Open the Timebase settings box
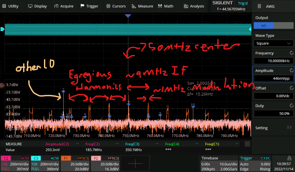Screen dimensions: 295x172 [219, 163]
